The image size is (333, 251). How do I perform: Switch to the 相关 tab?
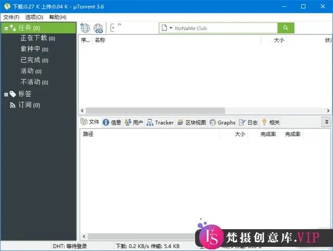click(271, 123)
